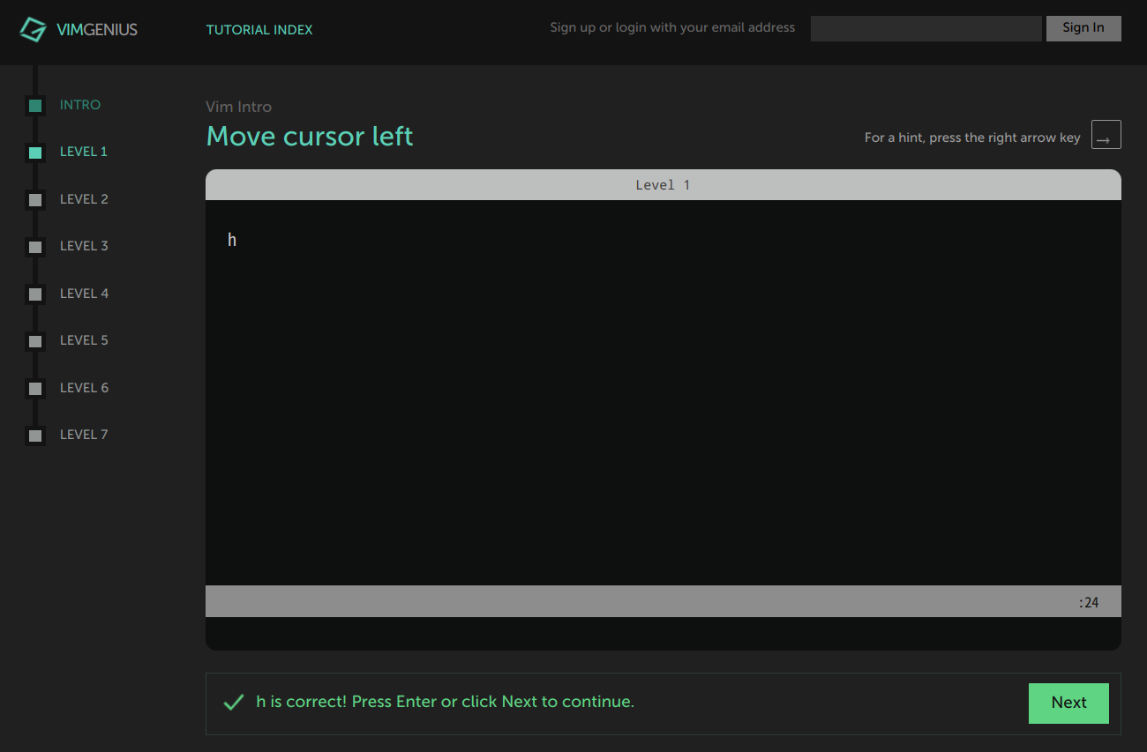Click the green checkmark success icon

[x=233, y=702]
